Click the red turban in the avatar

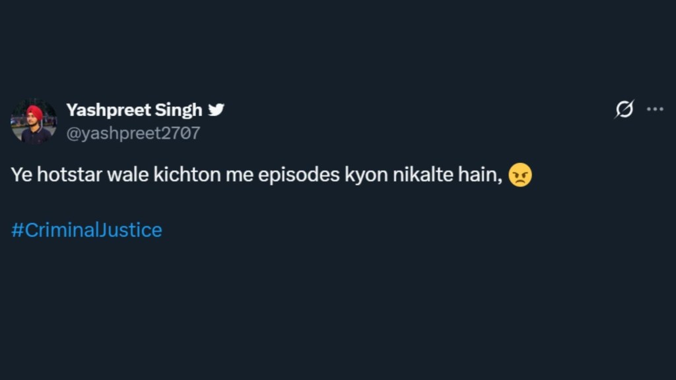coord(34,112)
